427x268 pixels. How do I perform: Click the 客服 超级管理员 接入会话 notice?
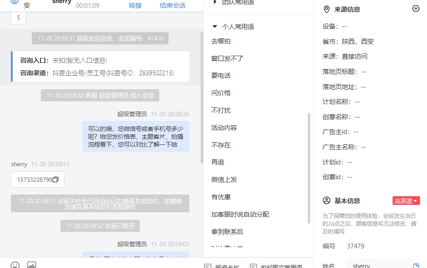[100, 95]
